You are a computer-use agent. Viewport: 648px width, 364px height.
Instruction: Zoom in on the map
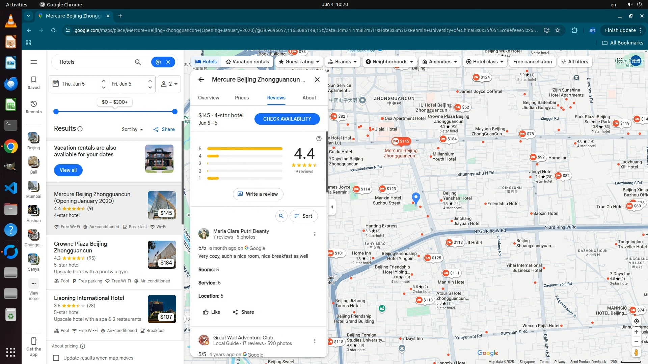click(636, 332)
